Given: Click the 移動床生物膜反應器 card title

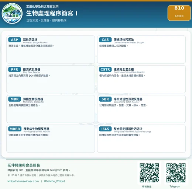Looking at the screenshot, I should pyautogui.click(x=37, y=129).
